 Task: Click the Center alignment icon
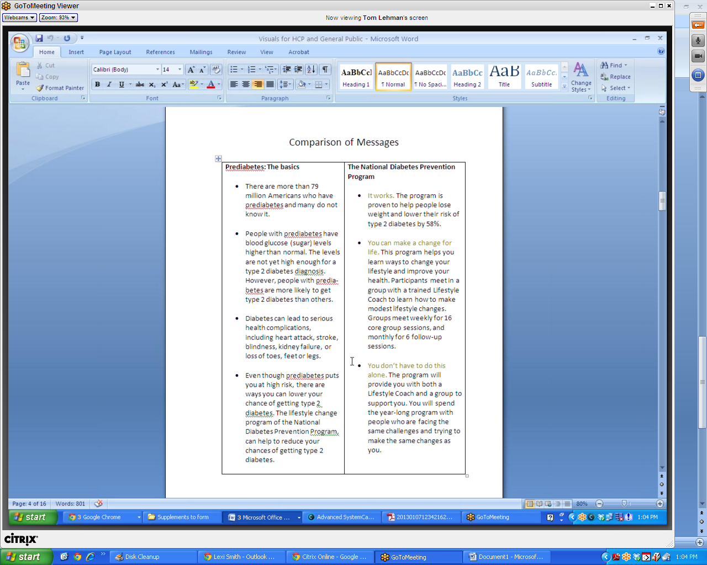[246, 84]
